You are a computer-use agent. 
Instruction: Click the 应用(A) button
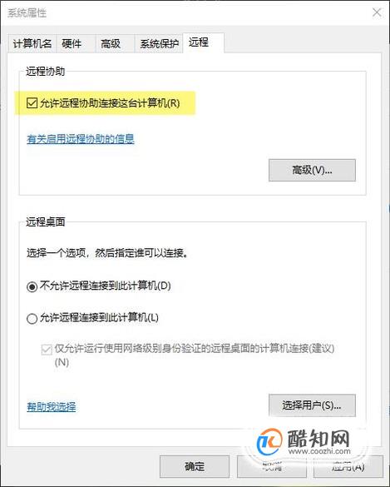click(x=348, y=466)
